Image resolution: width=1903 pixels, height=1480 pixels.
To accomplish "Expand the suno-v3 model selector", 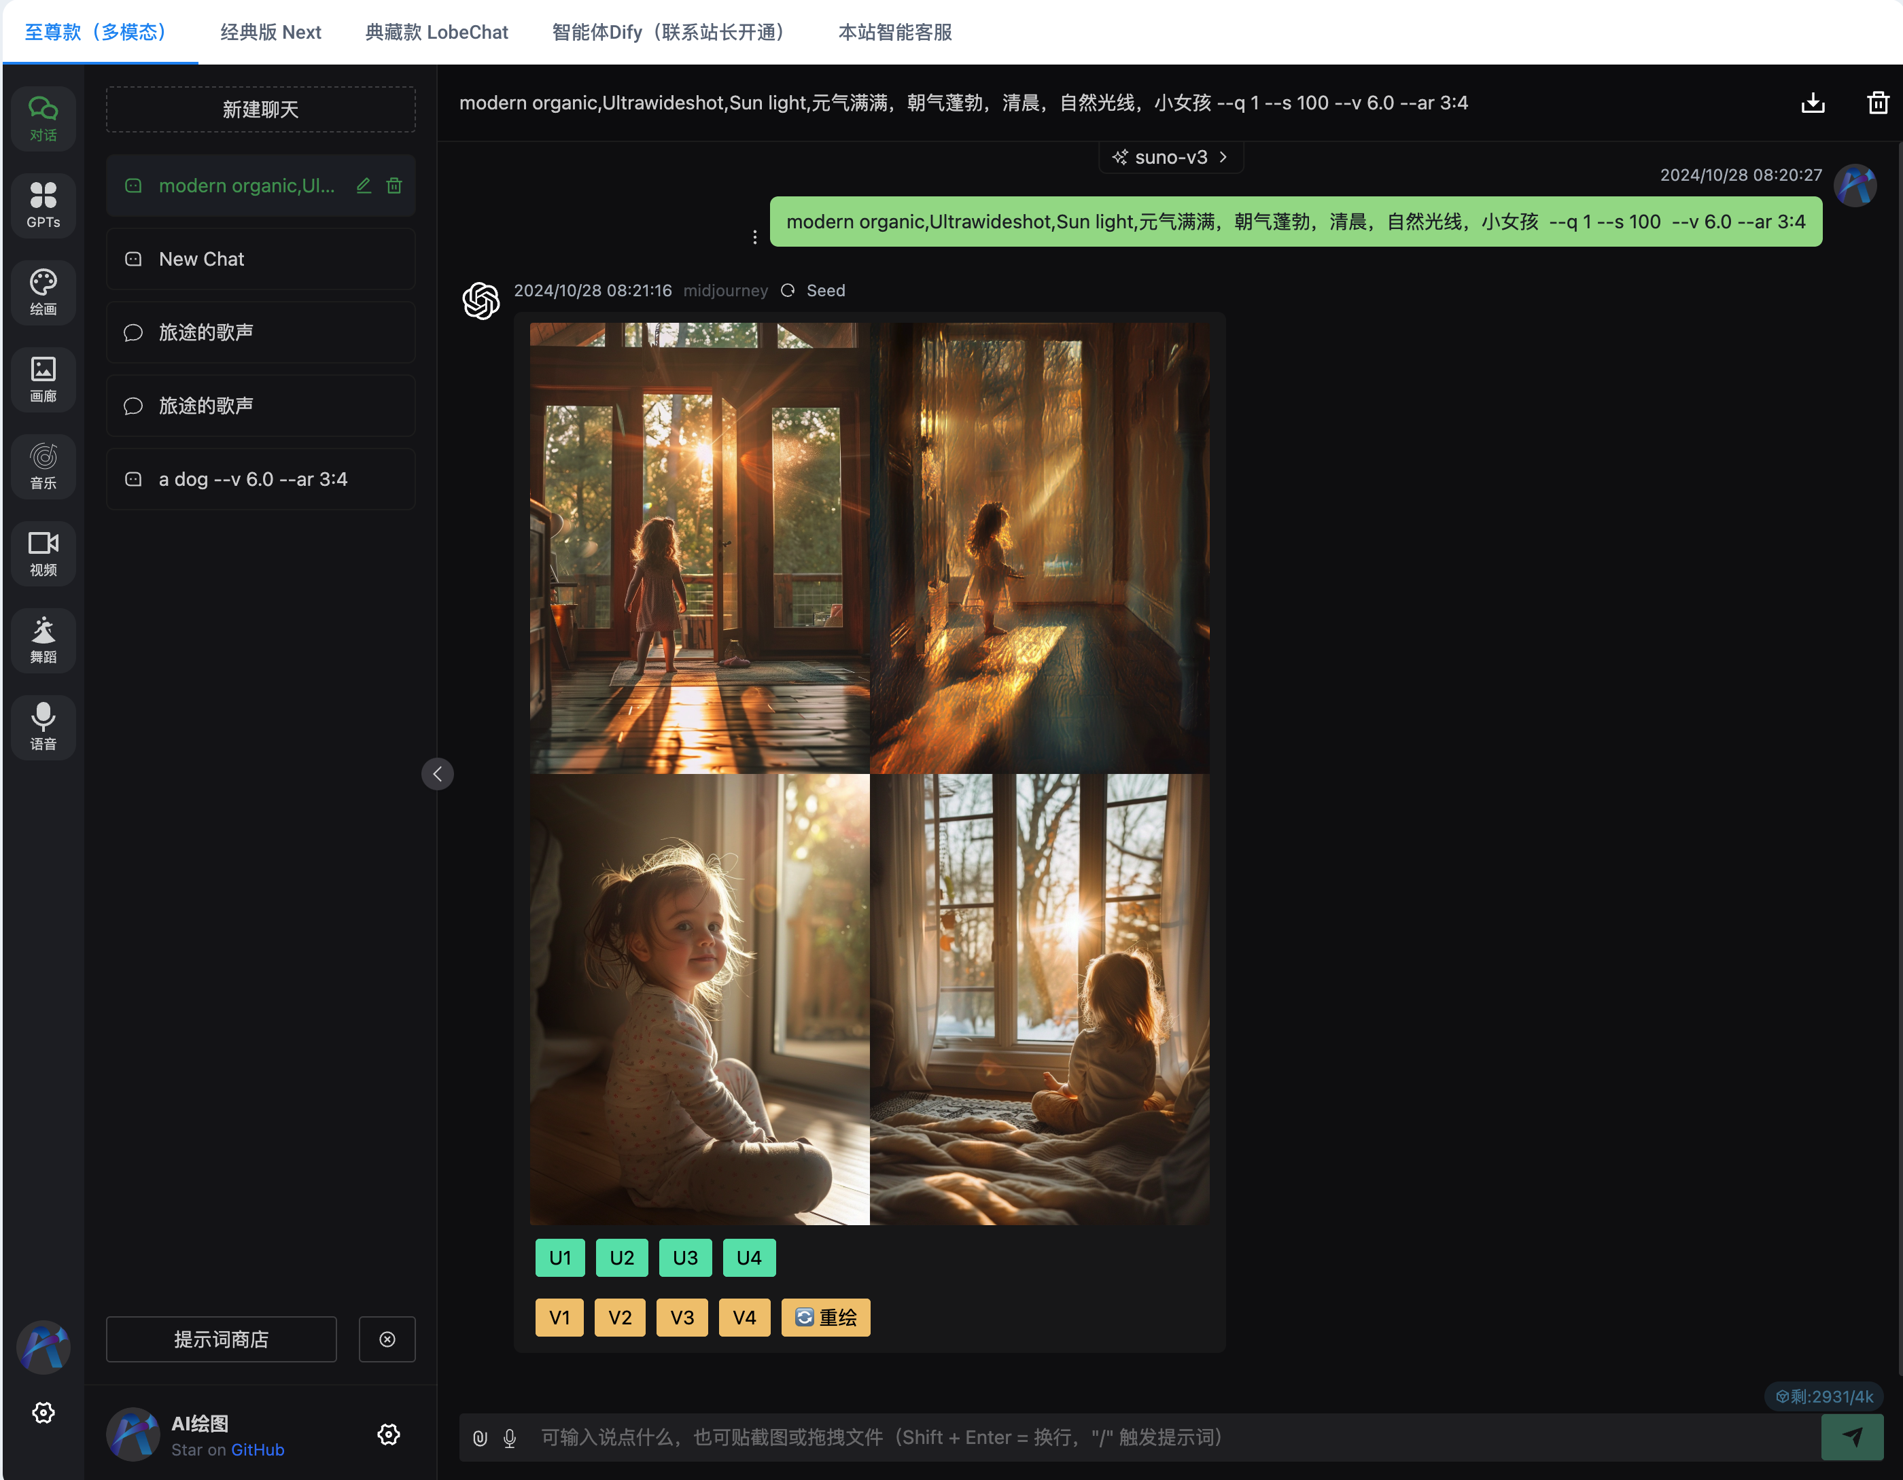I will point(1170,158).
